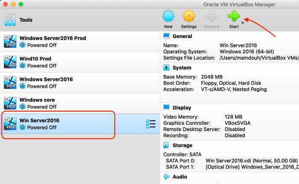The width and height of the screenshot is (299, 184).
Task: Click the yellow minimize window button
Action: click(x=13, y=4)
